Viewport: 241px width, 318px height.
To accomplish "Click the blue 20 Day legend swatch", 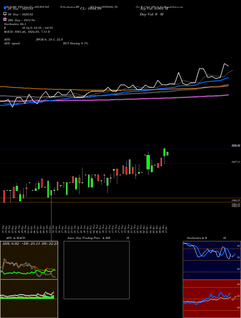I will click(x=5, y=8).
